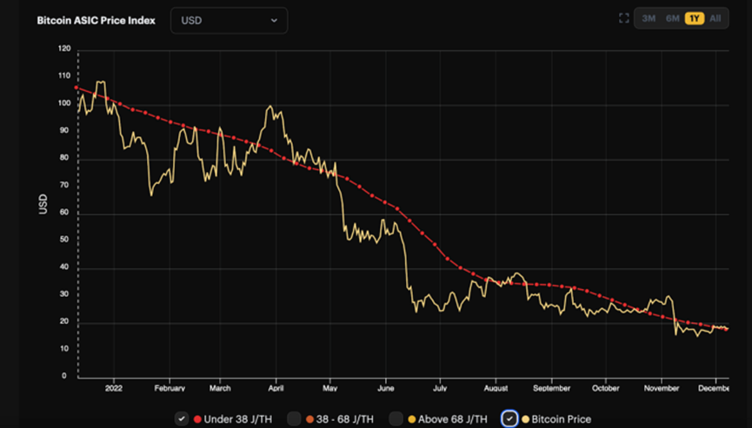
Task: Click the fullscreen expand icon
Action: (623, 18)
